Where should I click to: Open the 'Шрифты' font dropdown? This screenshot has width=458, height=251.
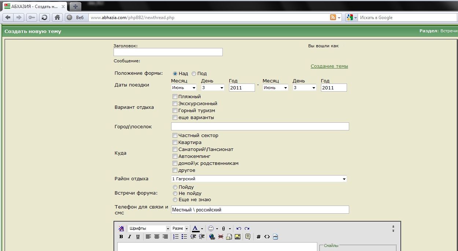click(149, 228)
